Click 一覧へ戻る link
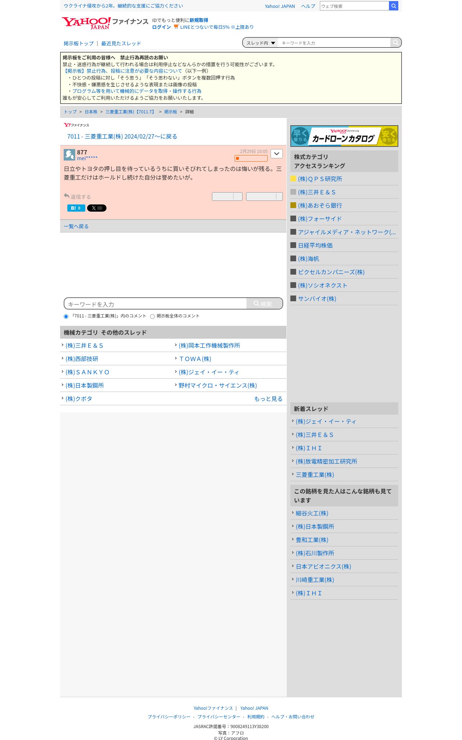Image resolution: width=462 pixels, height=740 pixels. 76,226
